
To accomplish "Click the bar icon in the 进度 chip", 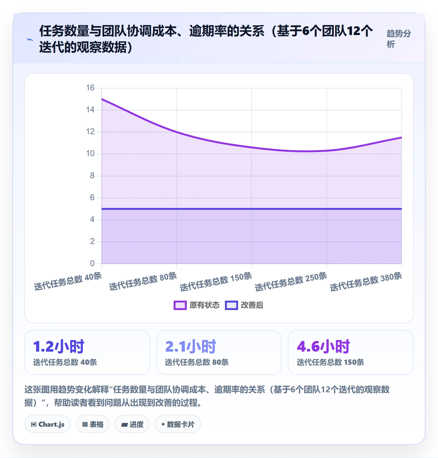I will (124, 425).
